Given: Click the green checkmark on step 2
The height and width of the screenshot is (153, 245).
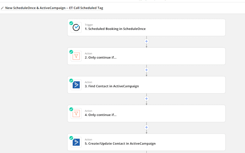Looking at the screenshot, I should coord(71,52).
